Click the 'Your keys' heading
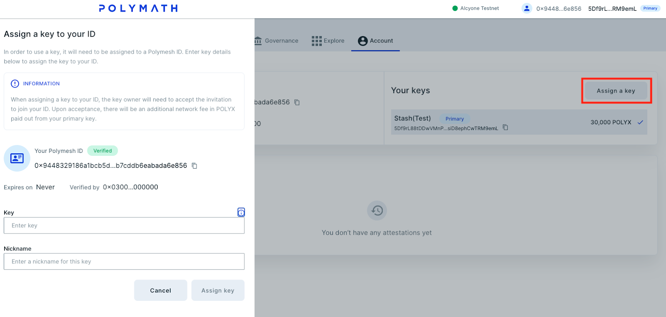This screenshot has width=666, height=317. 410,91
